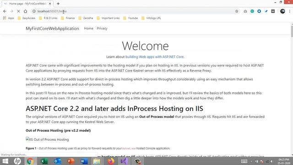Open Word from the taskbar
293x165 pixels.
pyautogui.click(x=84, y=161)
